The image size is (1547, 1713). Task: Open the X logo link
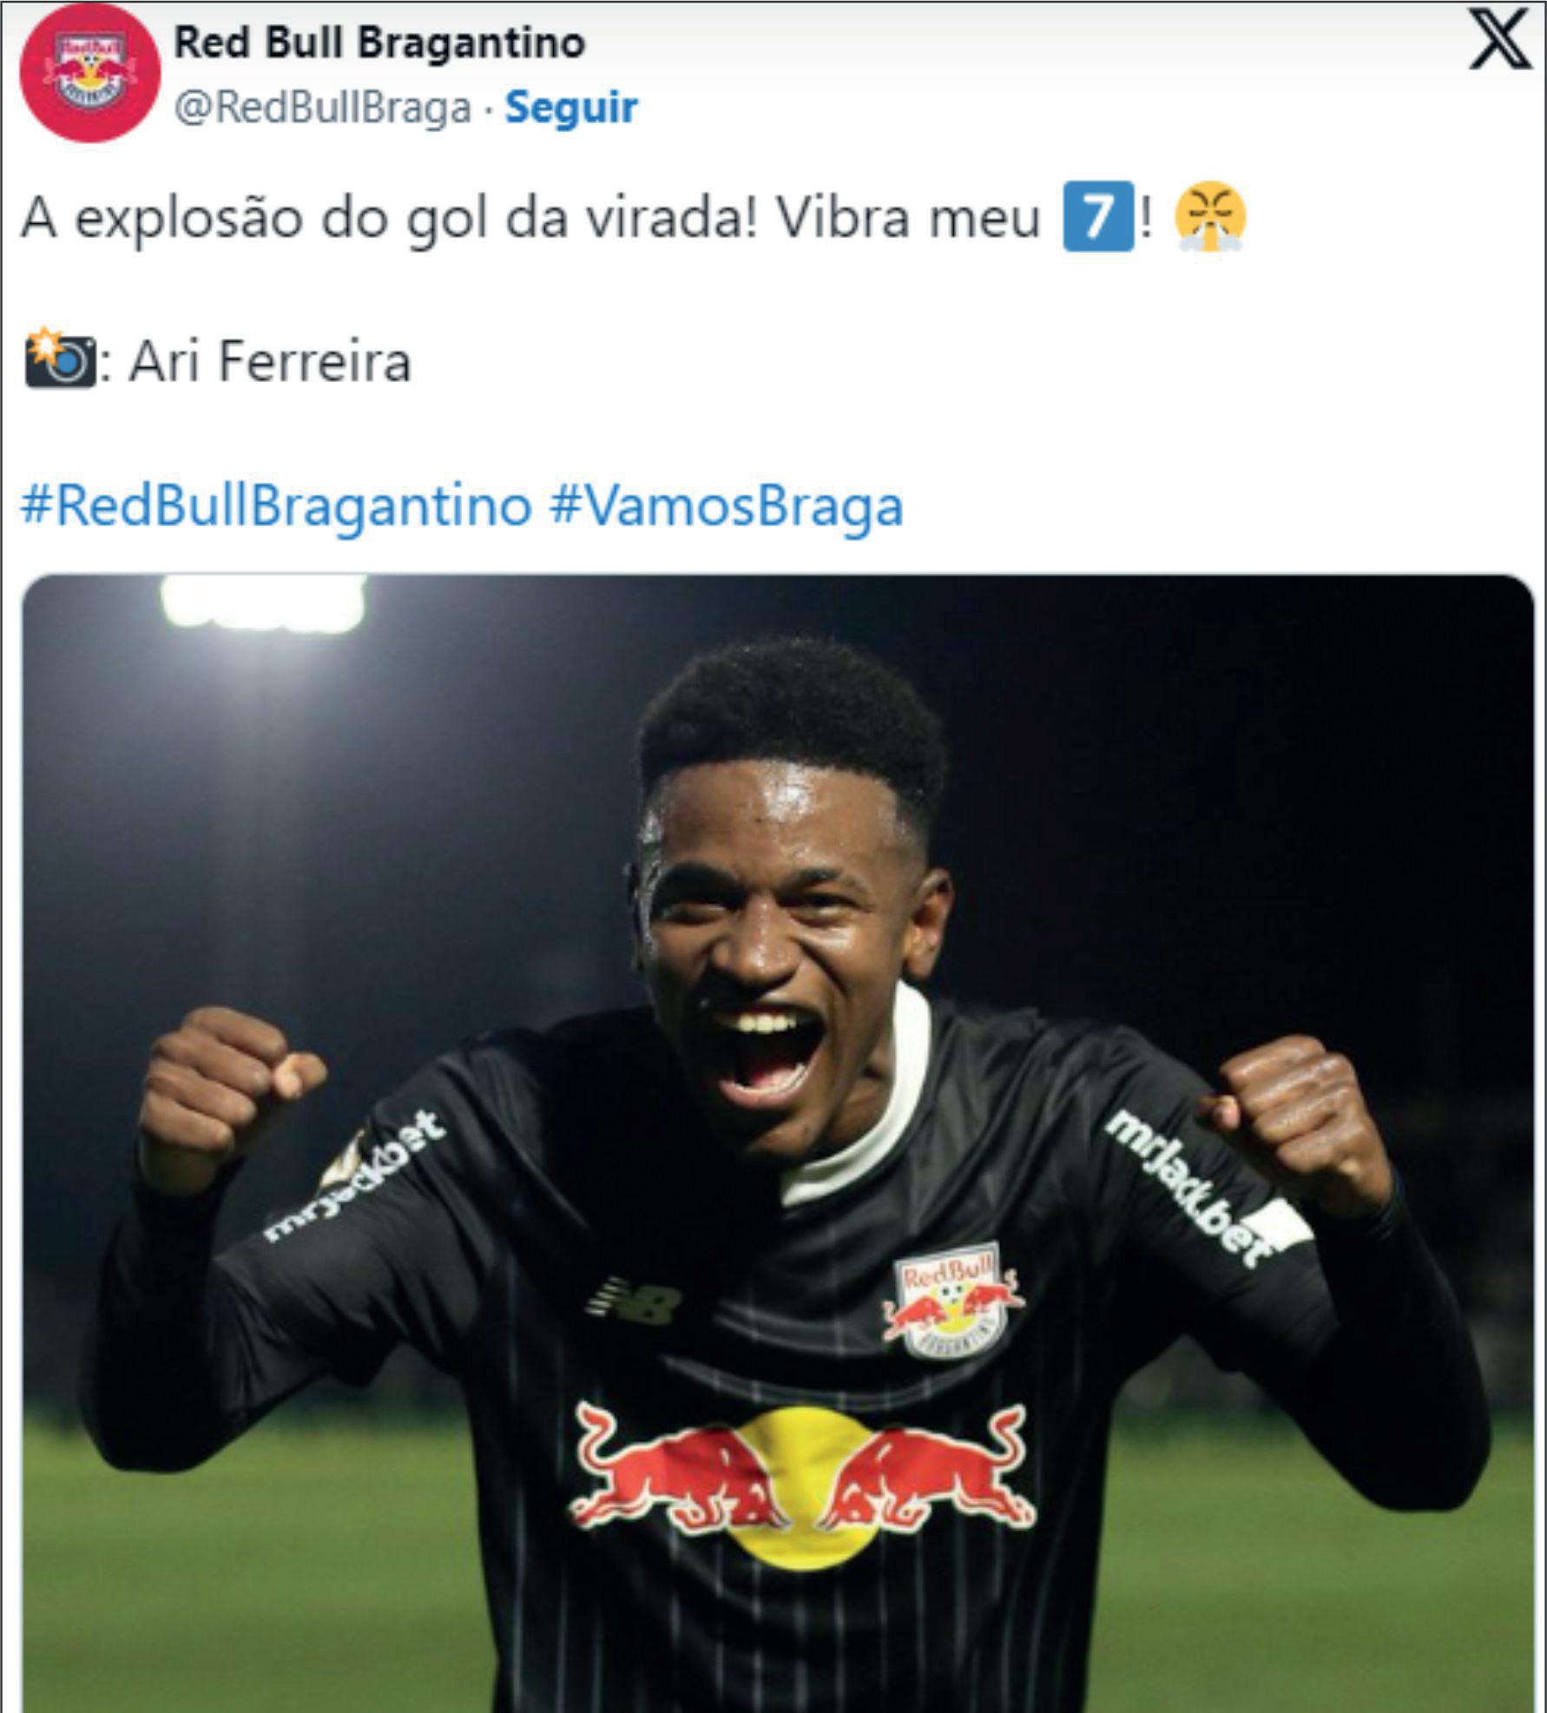pyautogui.click(x=1499, y=40)
